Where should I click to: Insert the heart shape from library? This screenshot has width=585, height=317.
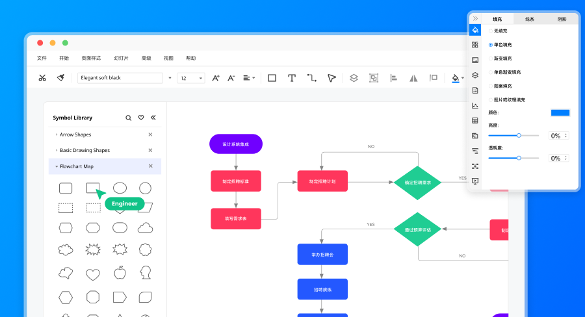(x=93, y=273)
